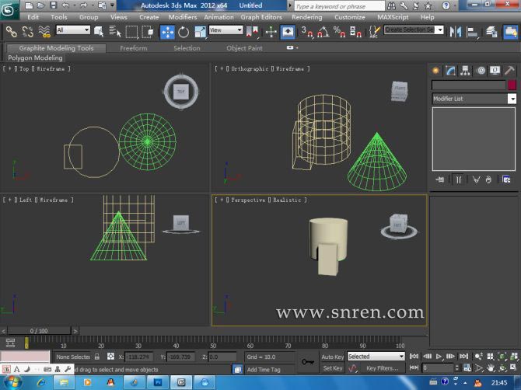Select the Select and Move tool
521x390 pixels.
pos(167,31)
